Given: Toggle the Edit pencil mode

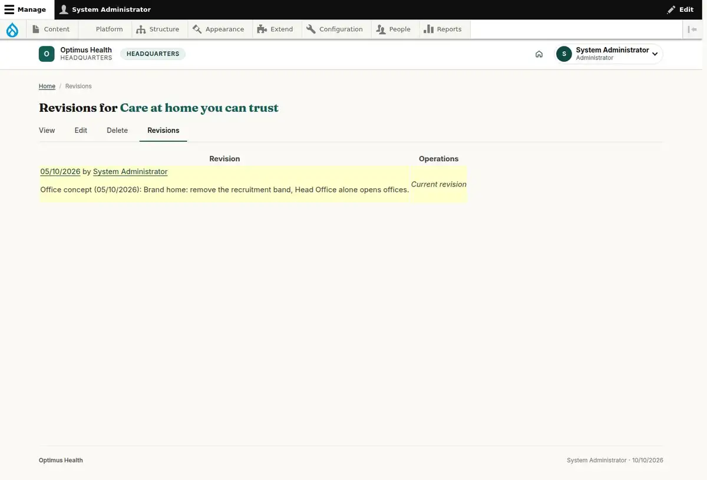Looking at the screenshot, I should (x=680, y=9).
